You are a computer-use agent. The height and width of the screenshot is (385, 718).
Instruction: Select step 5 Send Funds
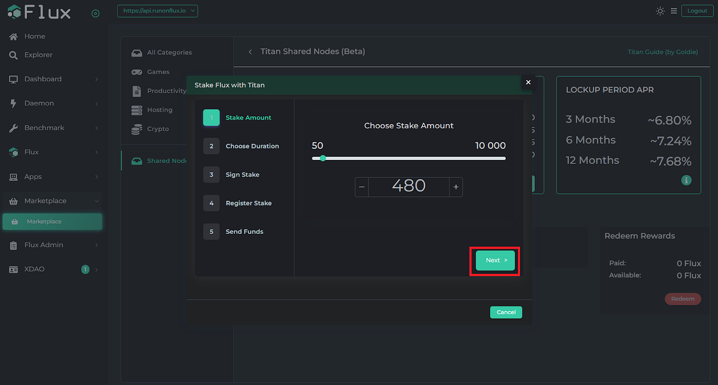233,232
